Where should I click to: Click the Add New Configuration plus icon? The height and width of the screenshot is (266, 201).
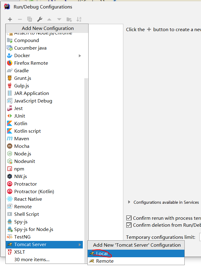point(10,19)
